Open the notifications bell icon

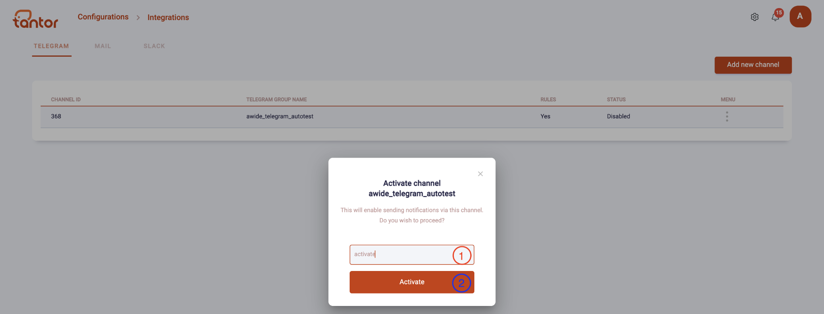click(775, 17)
